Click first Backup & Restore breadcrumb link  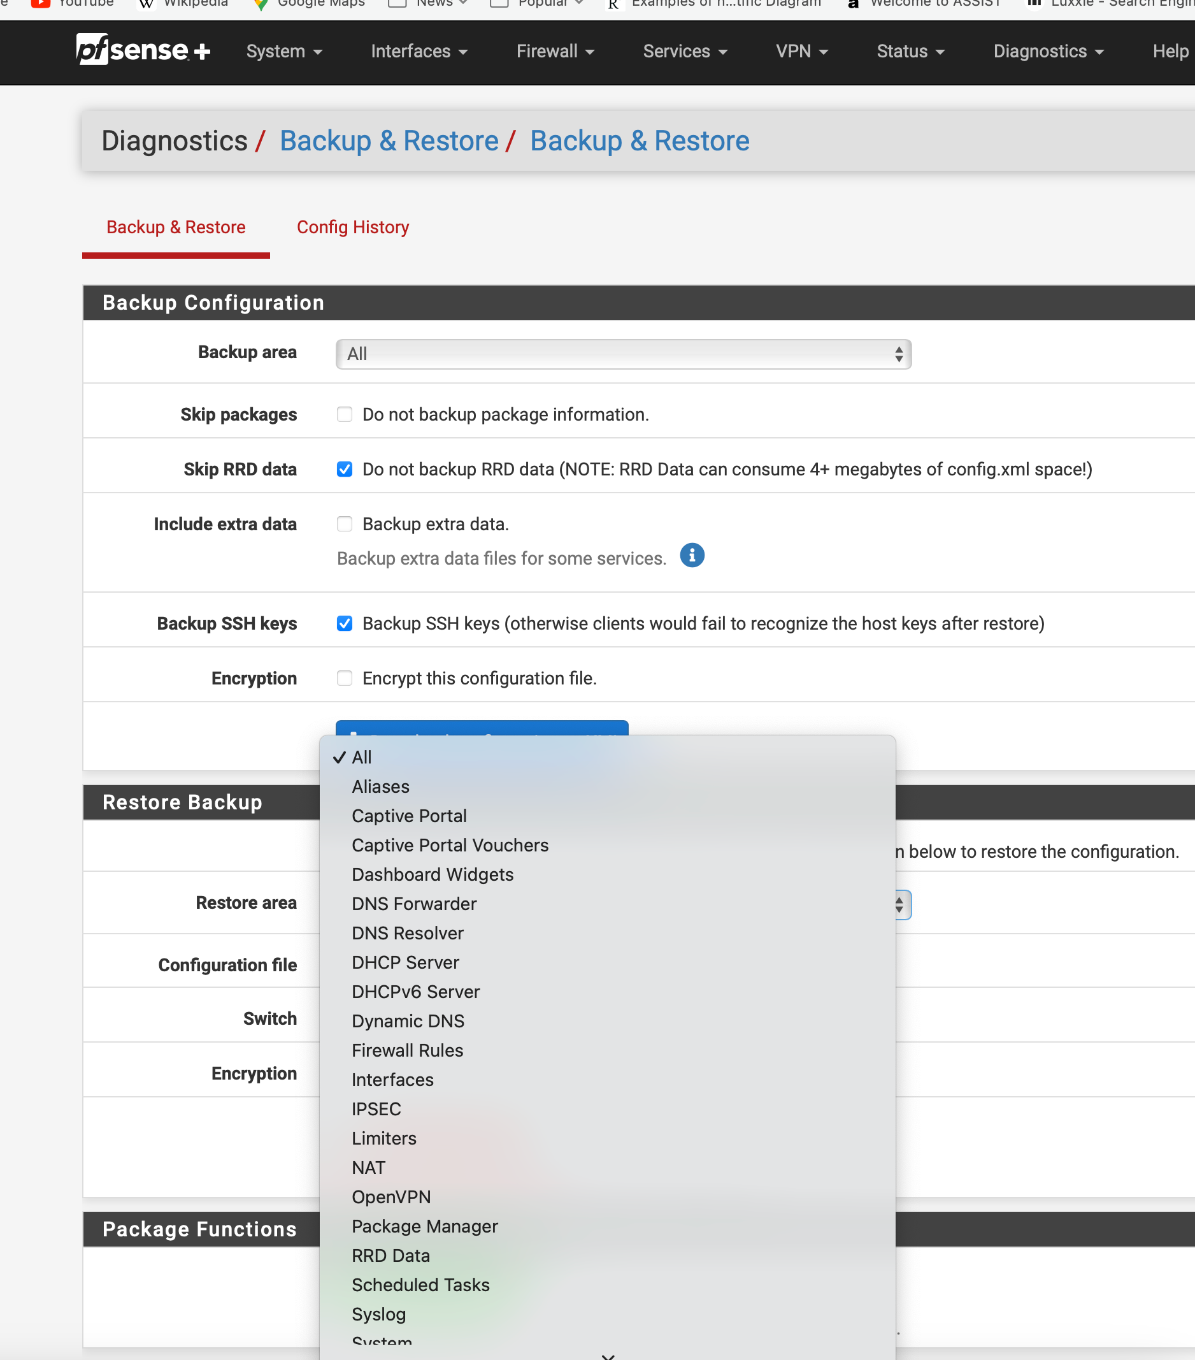(389, 140)
